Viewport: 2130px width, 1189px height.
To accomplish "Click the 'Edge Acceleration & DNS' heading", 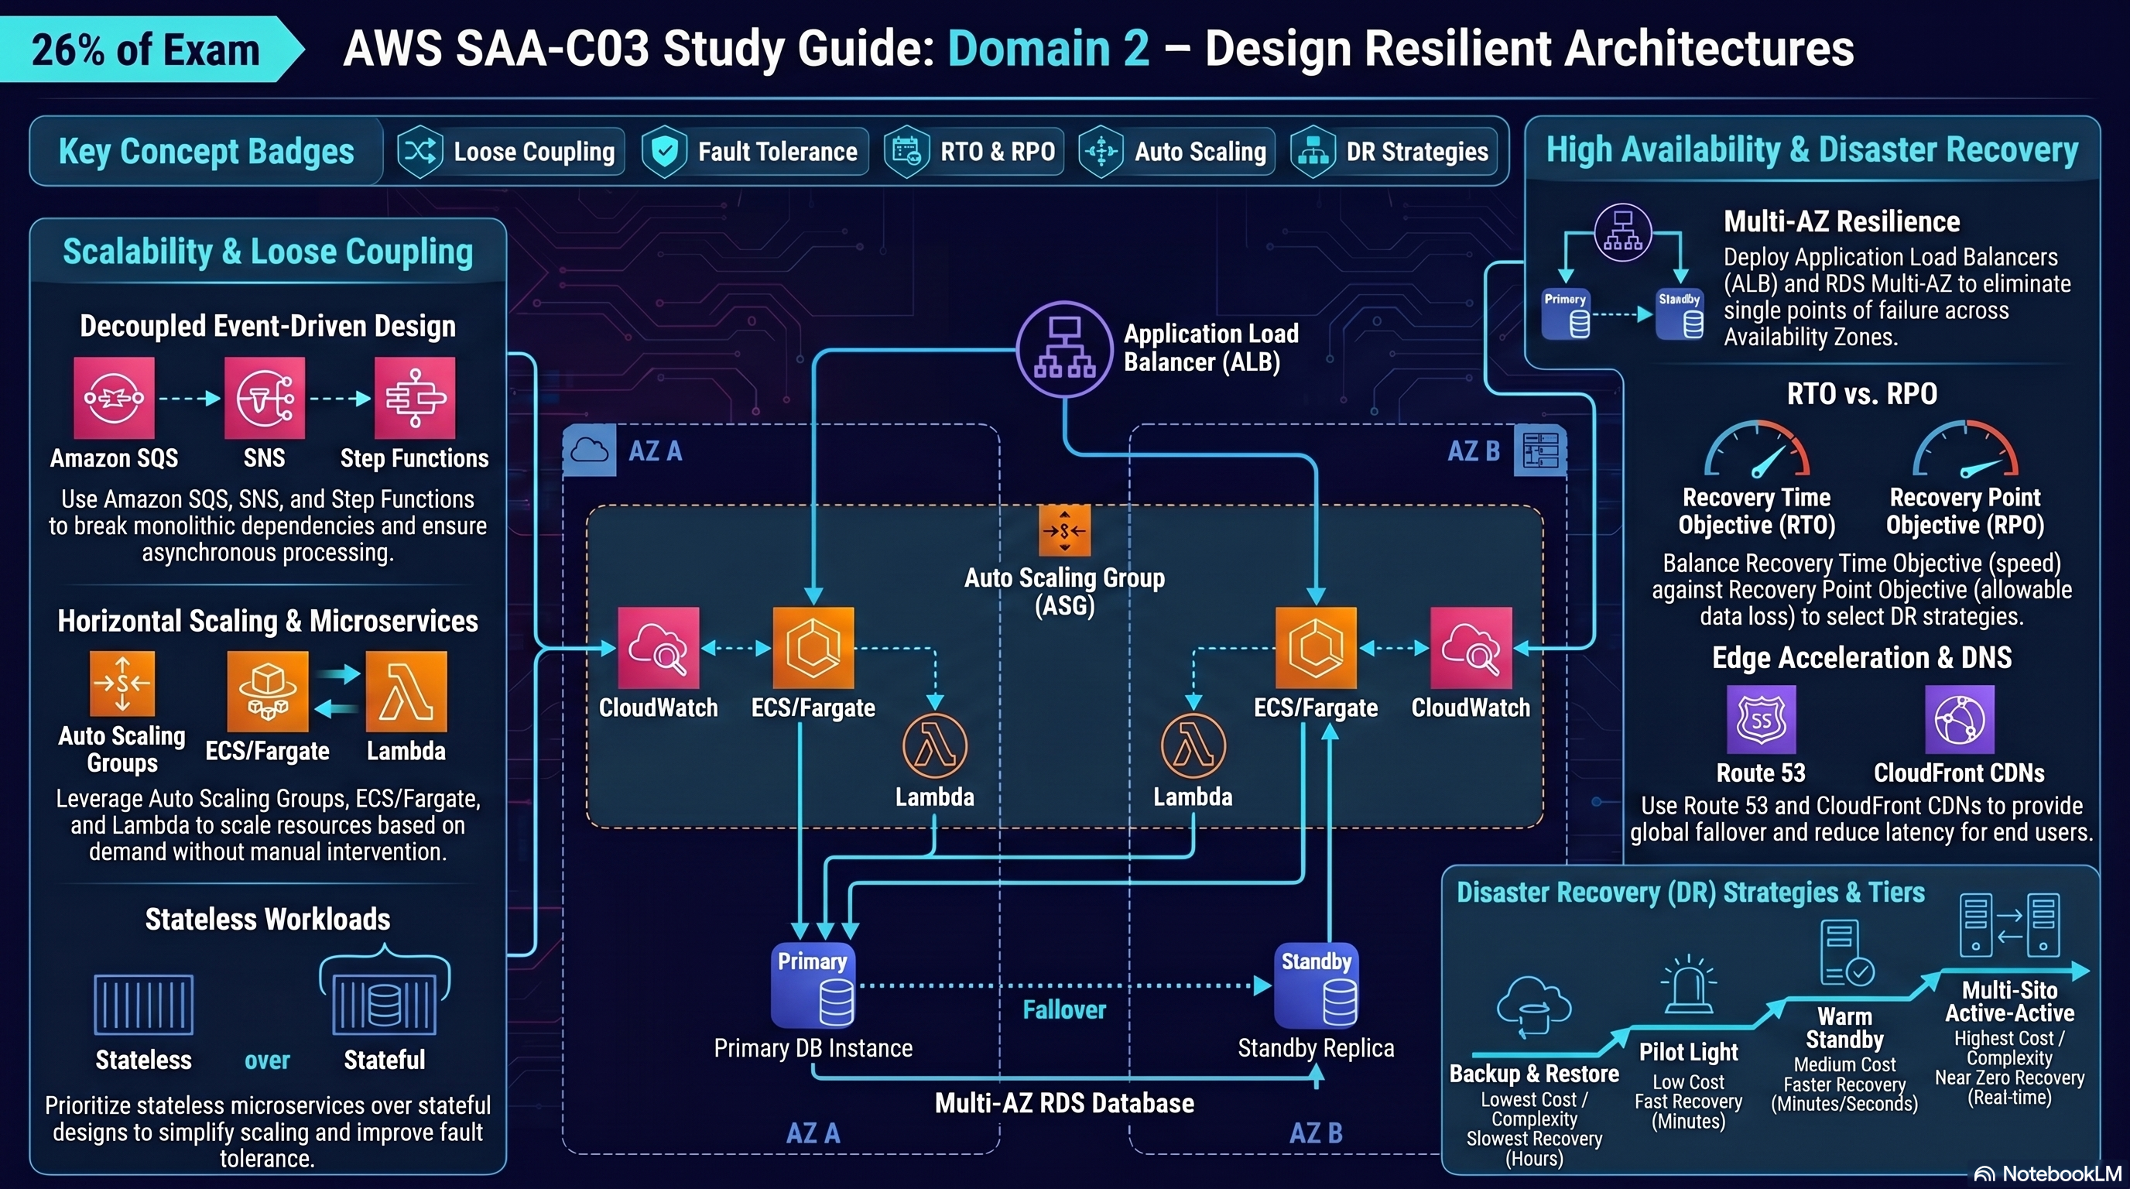I will point(1862,657).
